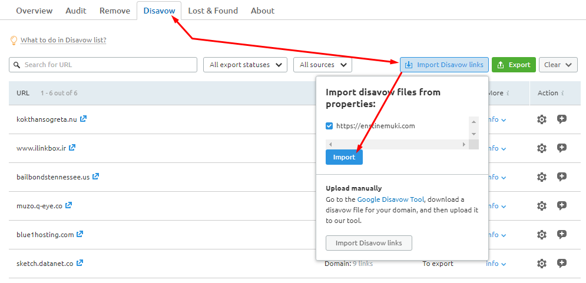Click gear action icon in www.ilinkbox.ir row
586x283 pixels.
click(541, 148)
